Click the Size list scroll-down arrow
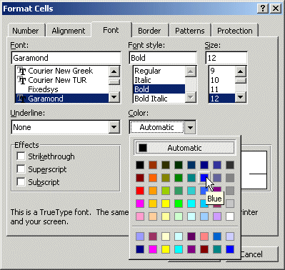Viewport: 285px width, 270px height. [x=241, y=97]
